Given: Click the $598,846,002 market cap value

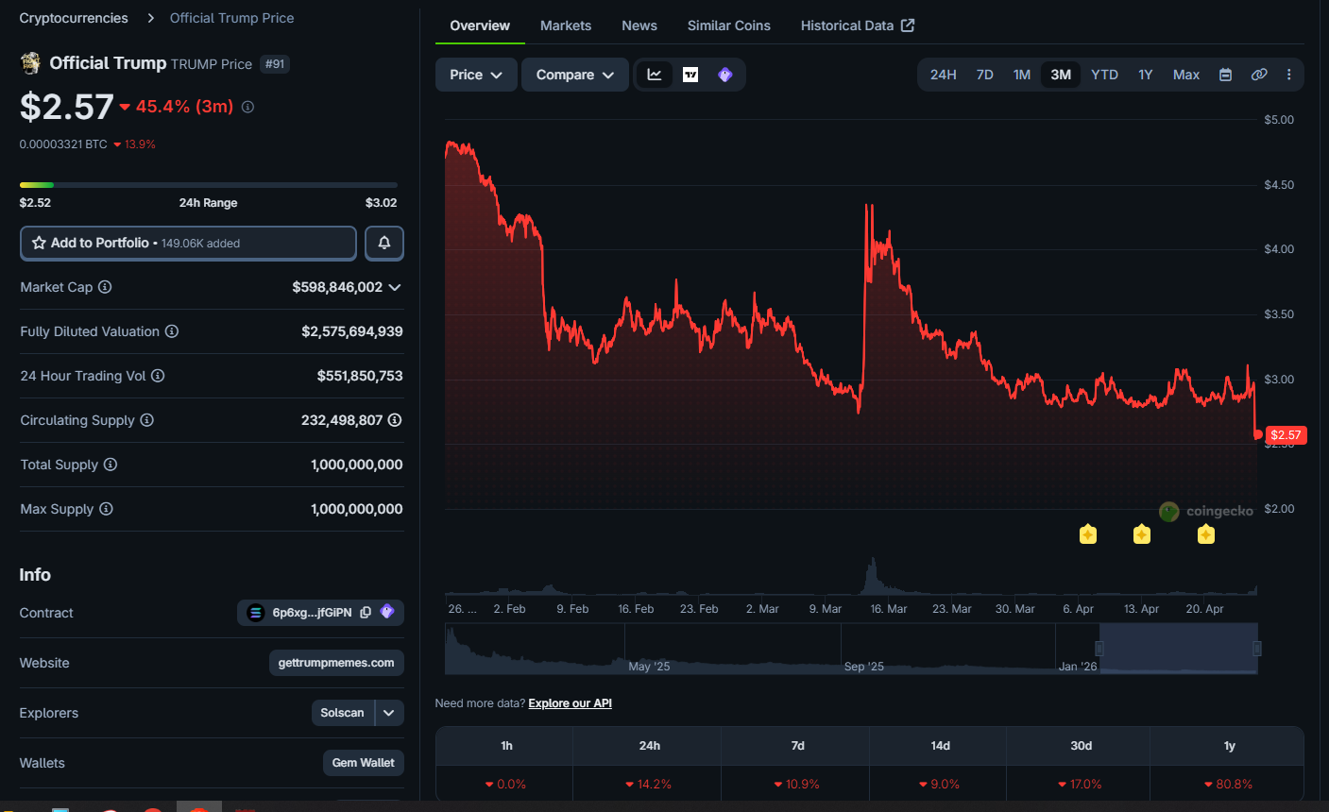Looking at the screenshot, I should coord(337,287).
